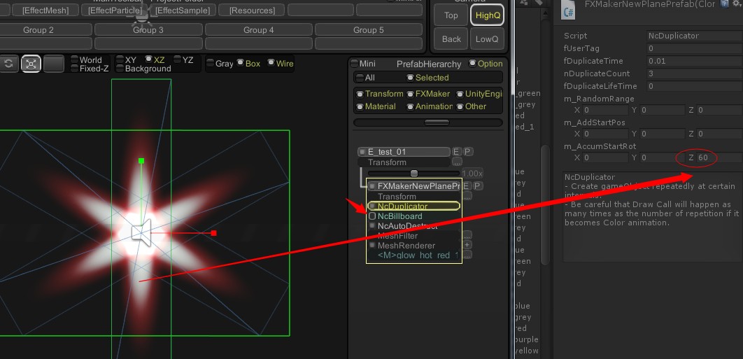The height and width of the screenshot is (359, 743).
Task: Toggle the UnityEngine component filter
Action: pyautogui.click(x=479, y=94)
